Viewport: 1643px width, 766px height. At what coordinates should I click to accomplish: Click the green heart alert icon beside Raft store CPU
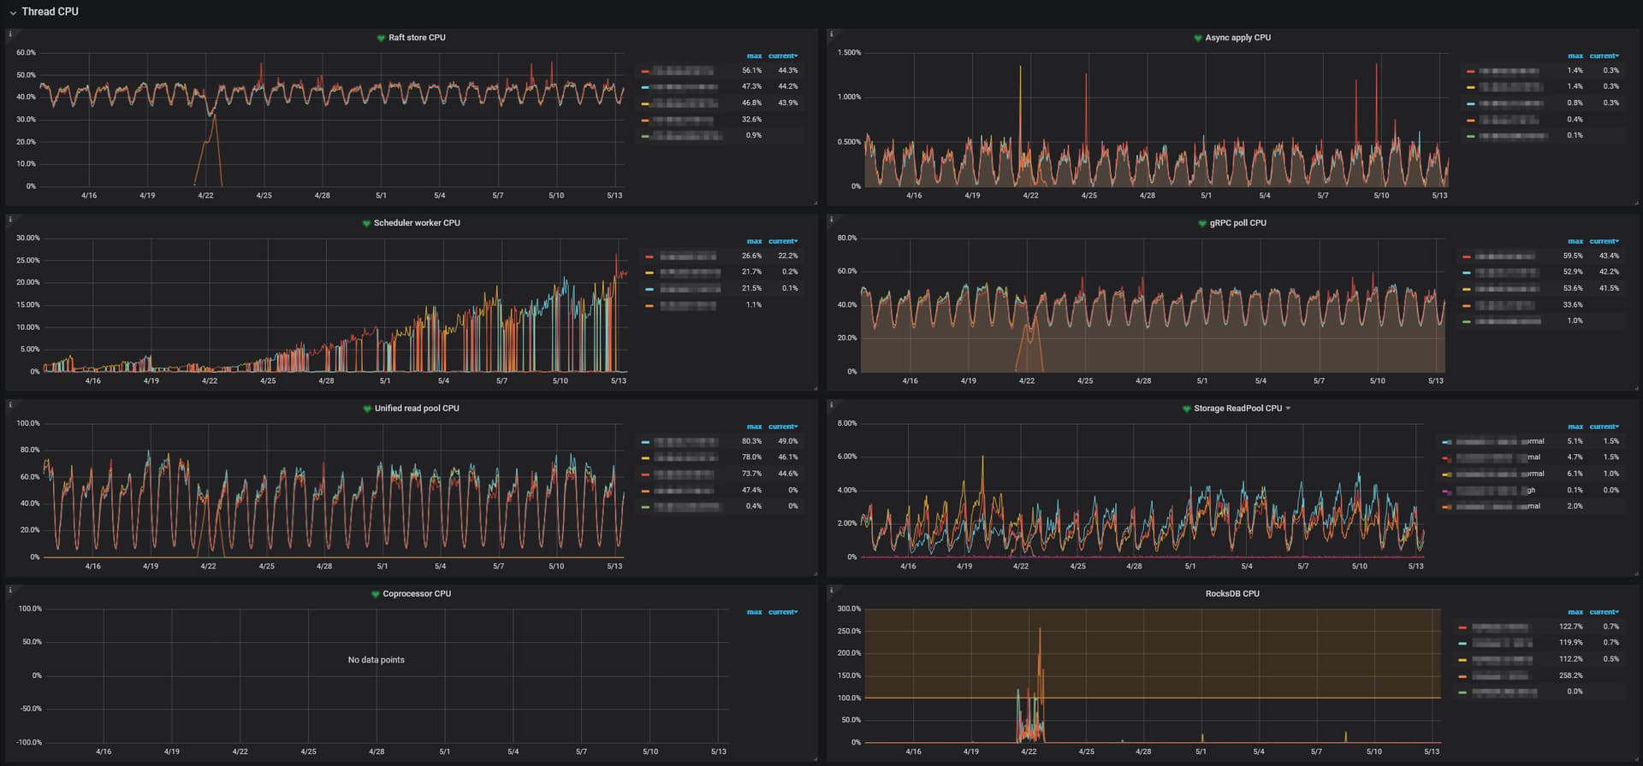[x=381, y=38]
